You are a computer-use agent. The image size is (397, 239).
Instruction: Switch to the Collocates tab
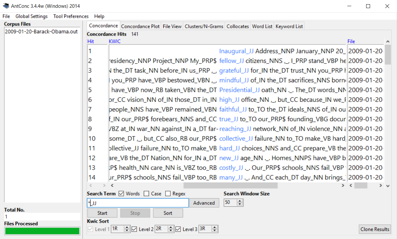[238, 26]
